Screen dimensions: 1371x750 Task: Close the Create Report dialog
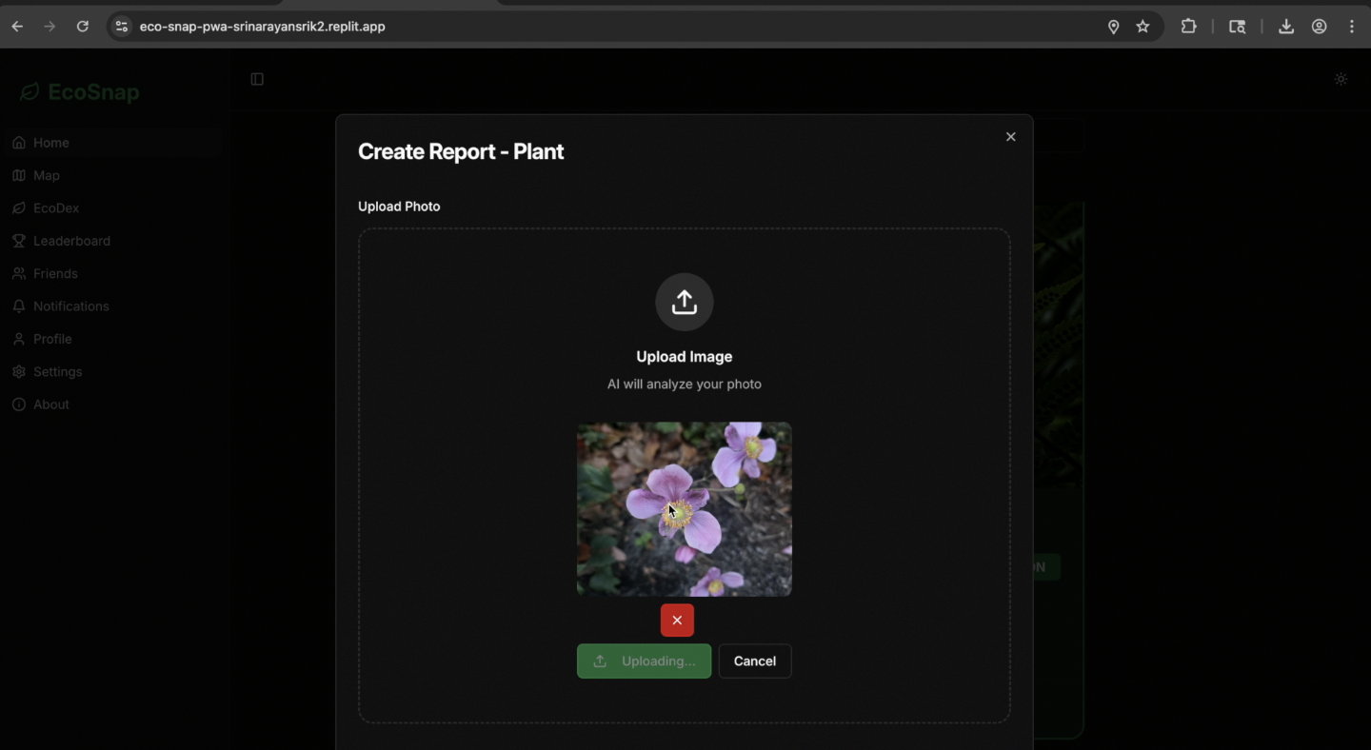coord(1011,137)
